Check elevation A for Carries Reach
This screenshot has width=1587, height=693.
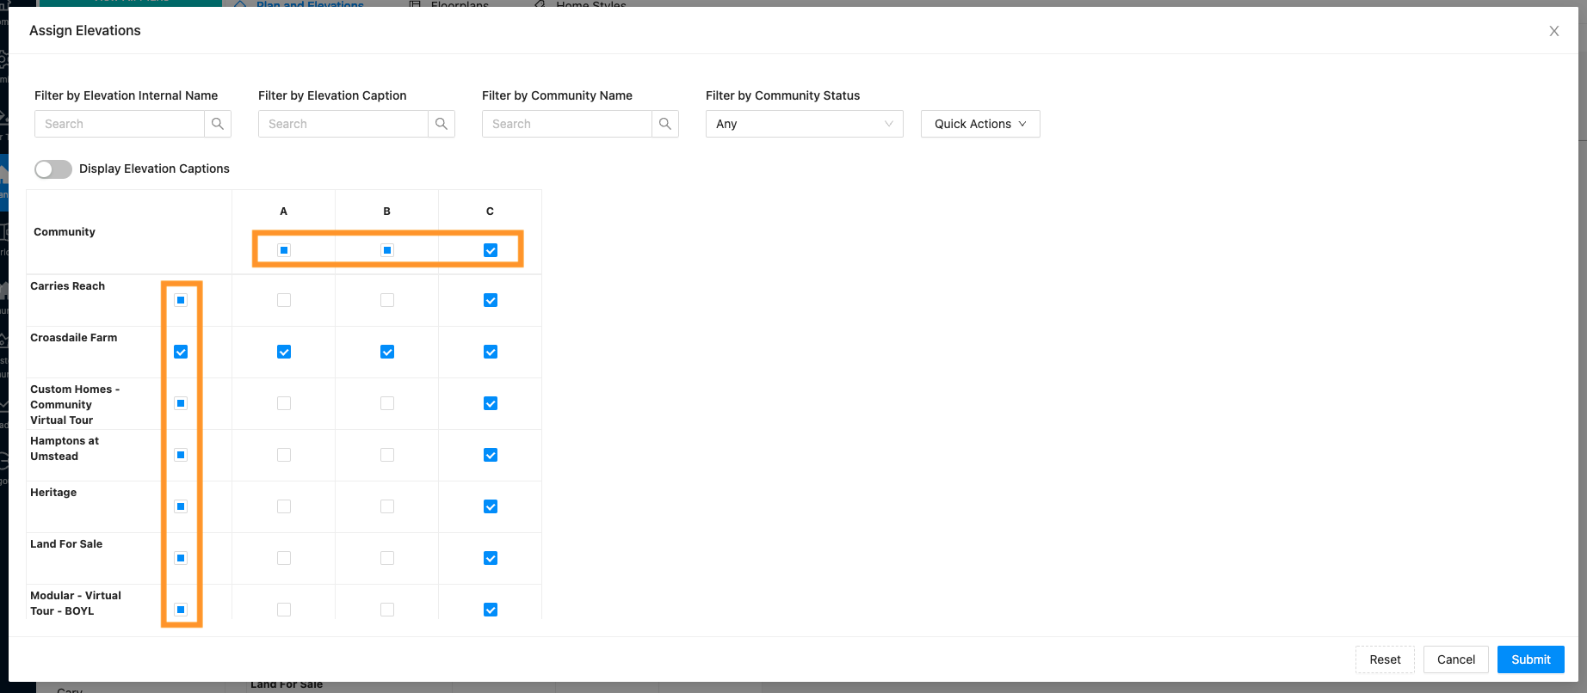(284, 300)
